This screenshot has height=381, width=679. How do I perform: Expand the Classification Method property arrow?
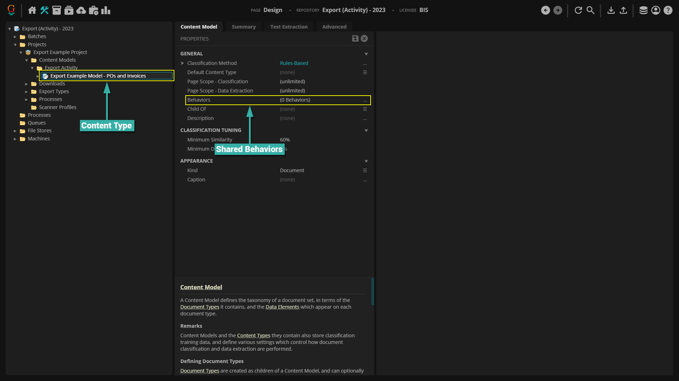click(x=182, y=63)
